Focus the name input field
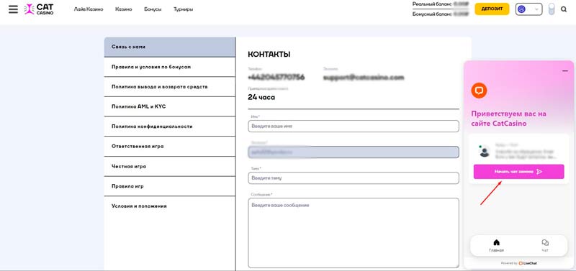 click(354, 126)
